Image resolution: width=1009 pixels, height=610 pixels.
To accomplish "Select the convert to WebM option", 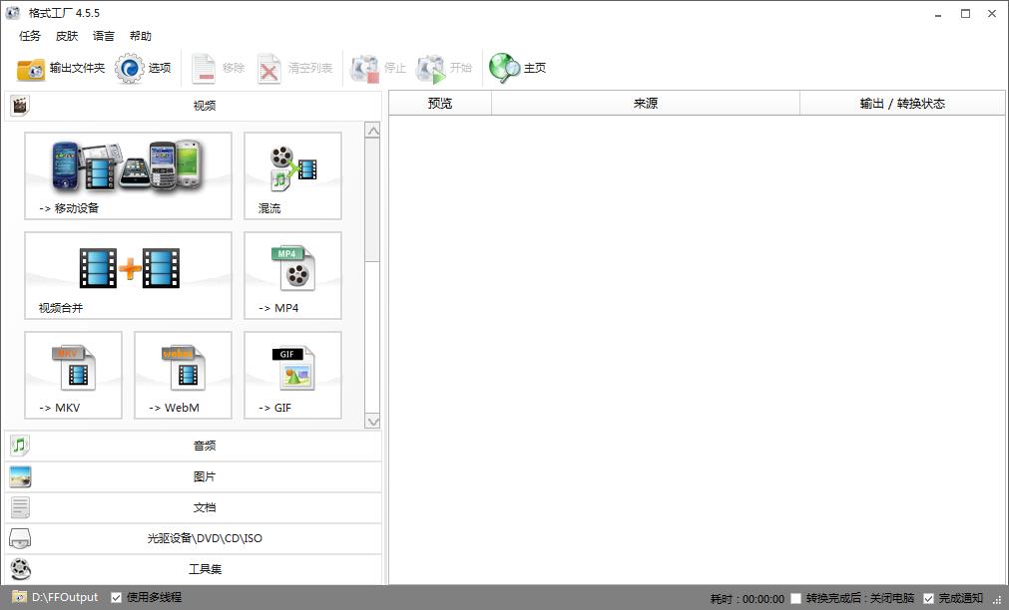I will coord(182,375).
